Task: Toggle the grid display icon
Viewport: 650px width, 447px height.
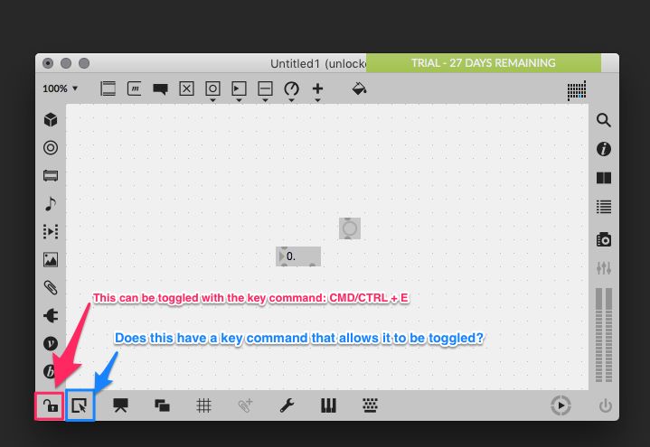Action: 203,405
